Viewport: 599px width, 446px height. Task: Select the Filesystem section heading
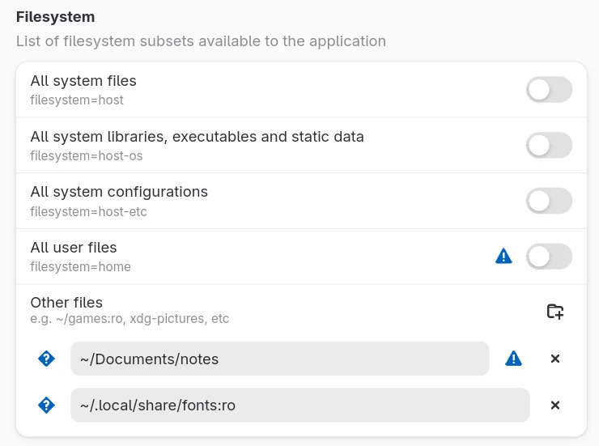[55, 17]
